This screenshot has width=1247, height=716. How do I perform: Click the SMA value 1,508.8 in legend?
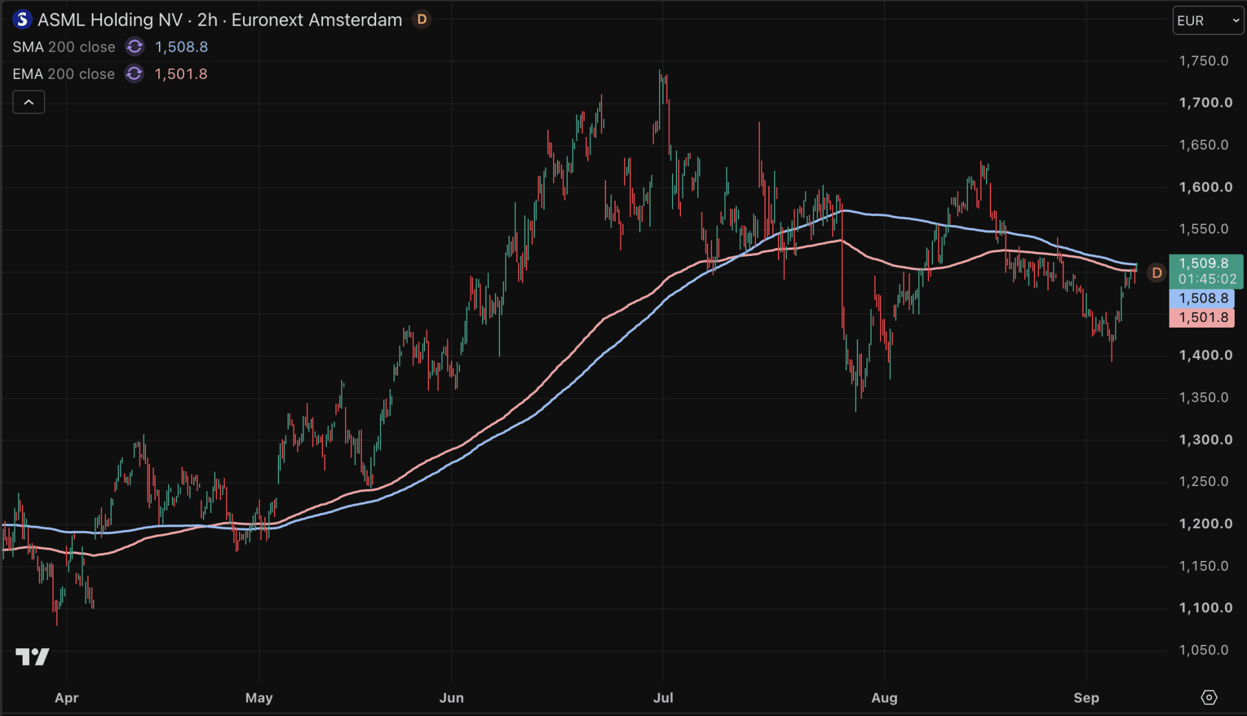coord(182,47)
